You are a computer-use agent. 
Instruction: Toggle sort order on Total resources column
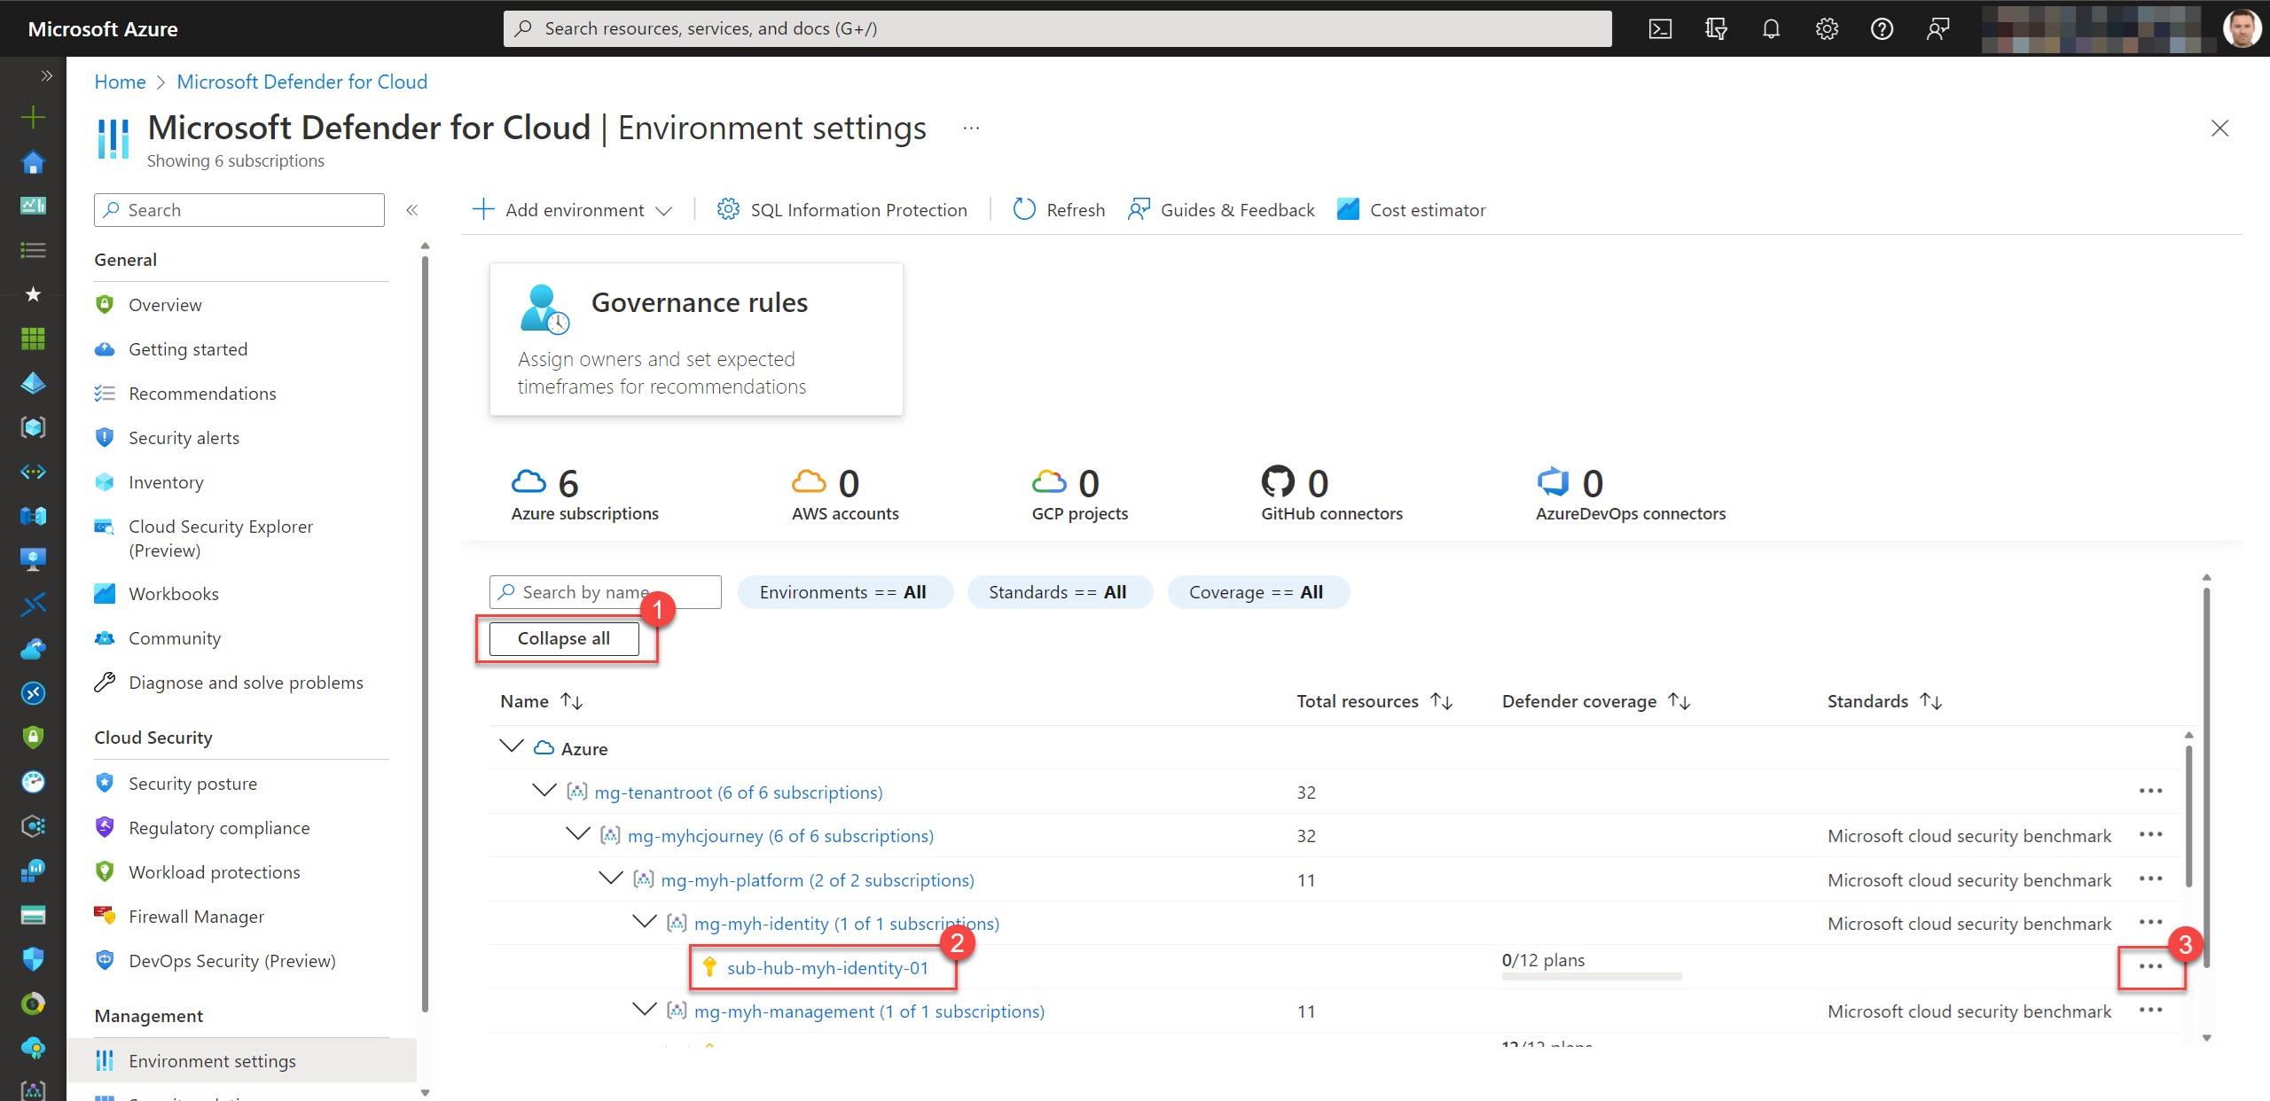tap(1441, 701)
